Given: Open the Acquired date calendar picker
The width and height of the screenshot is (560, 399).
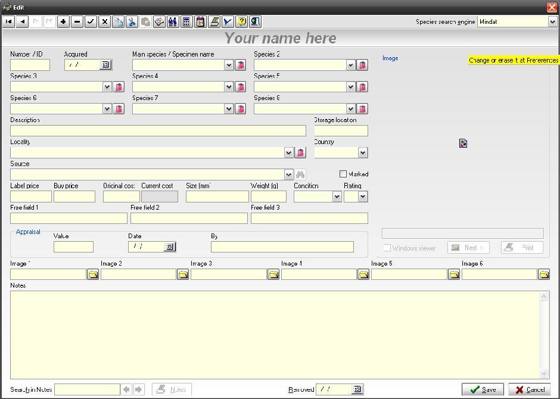Looking at the screenshot, I should pos(105,65).
